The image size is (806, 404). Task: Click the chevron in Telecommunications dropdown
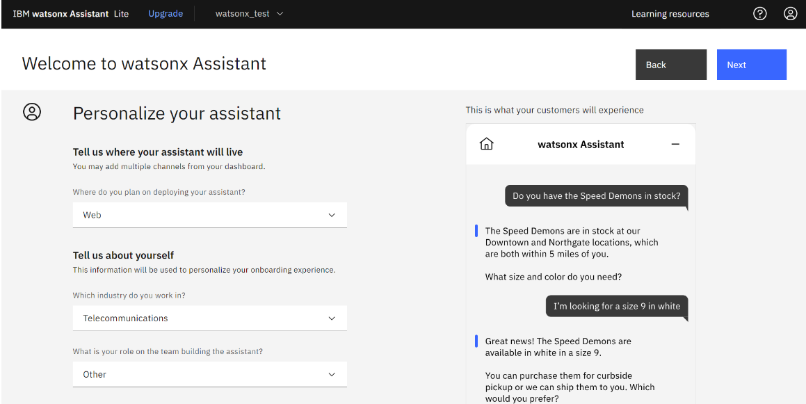(x=332, y=318)
